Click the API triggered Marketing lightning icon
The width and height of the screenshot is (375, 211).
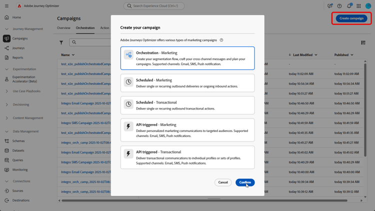pyautogui.click(x=128, y=126)
